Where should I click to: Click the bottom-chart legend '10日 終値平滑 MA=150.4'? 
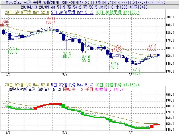point(118,85)
